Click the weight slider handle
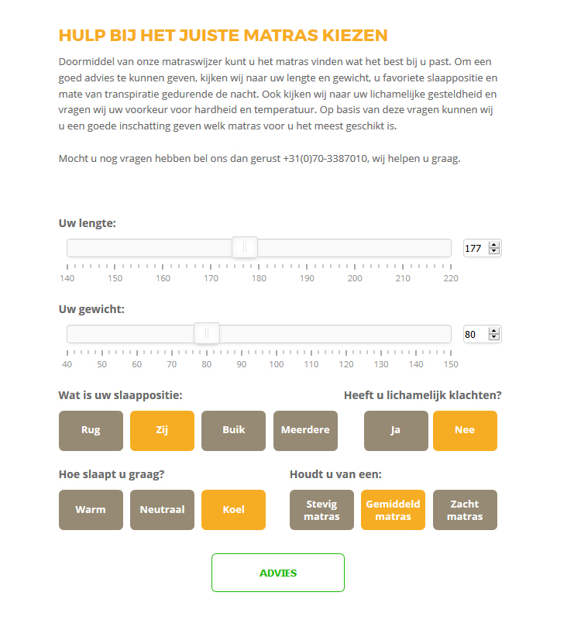This screenshot has height=637, width=574. (206, 333)
